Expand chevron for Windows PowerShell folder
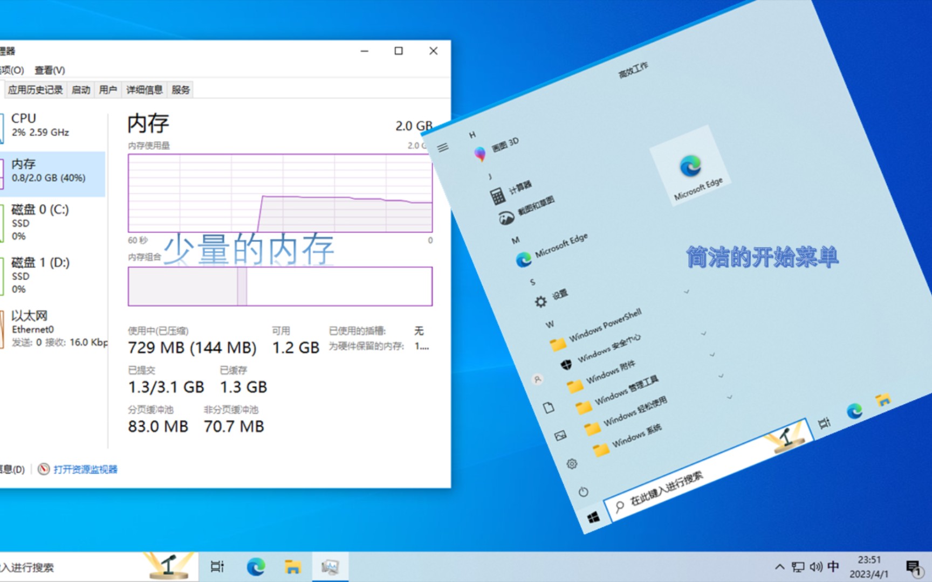 [687, 292]
